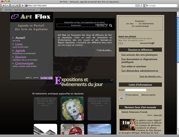Show next ad with right arrow
The image size is (179, 137).
pos(122,43)
